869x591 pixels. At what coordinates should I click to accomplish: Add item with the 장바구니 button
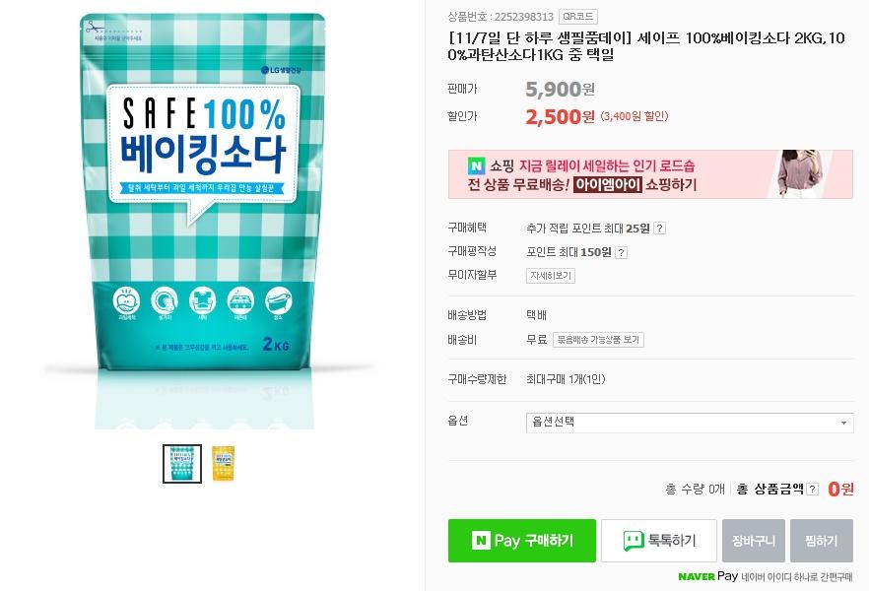pos(753,541)
